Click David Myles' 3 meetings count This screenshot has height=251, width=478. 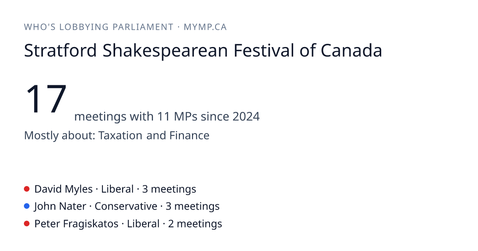(169, 189)
